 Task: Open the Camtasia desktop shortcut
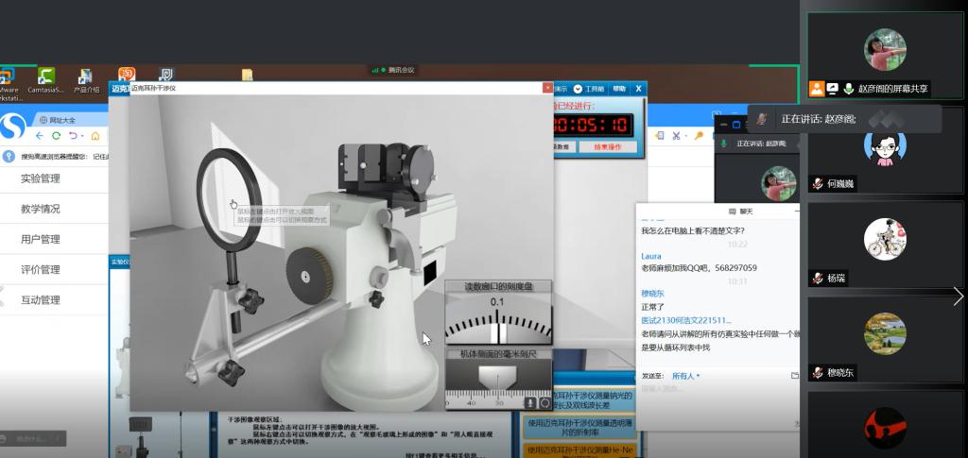click(45, 79)
